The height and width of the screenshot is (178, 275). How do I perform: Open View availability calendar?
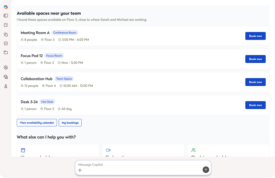37,123
